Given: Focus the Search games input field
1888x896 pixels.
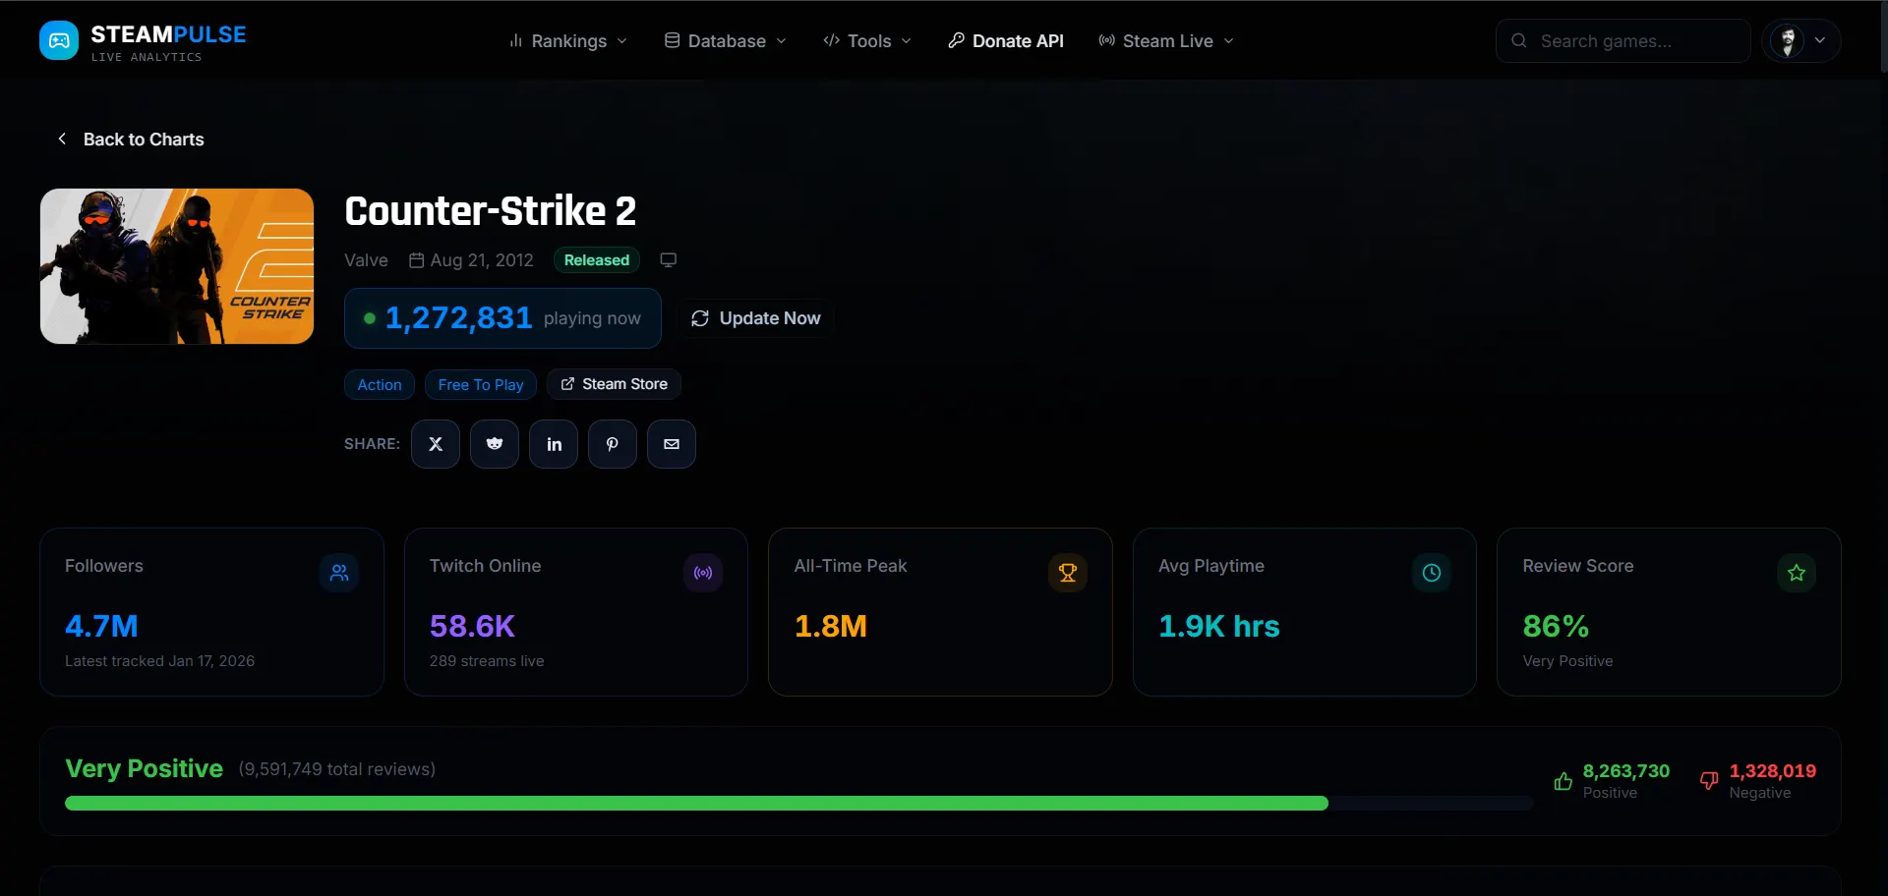Looking at the screenshot, I should (1622, 40).
